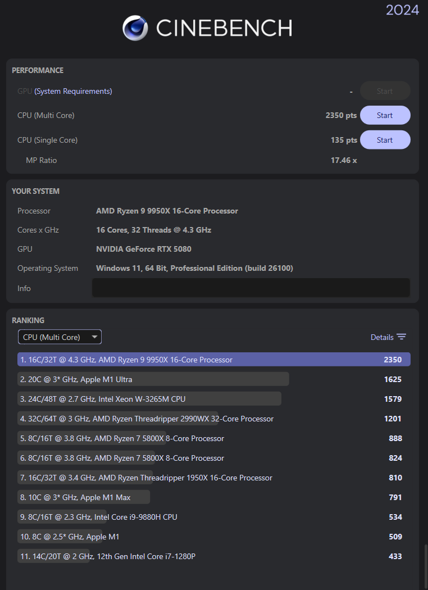Screen dimensions: 428x590
Task: Click the PERFORMANCE section header
Action: point(38,70)
